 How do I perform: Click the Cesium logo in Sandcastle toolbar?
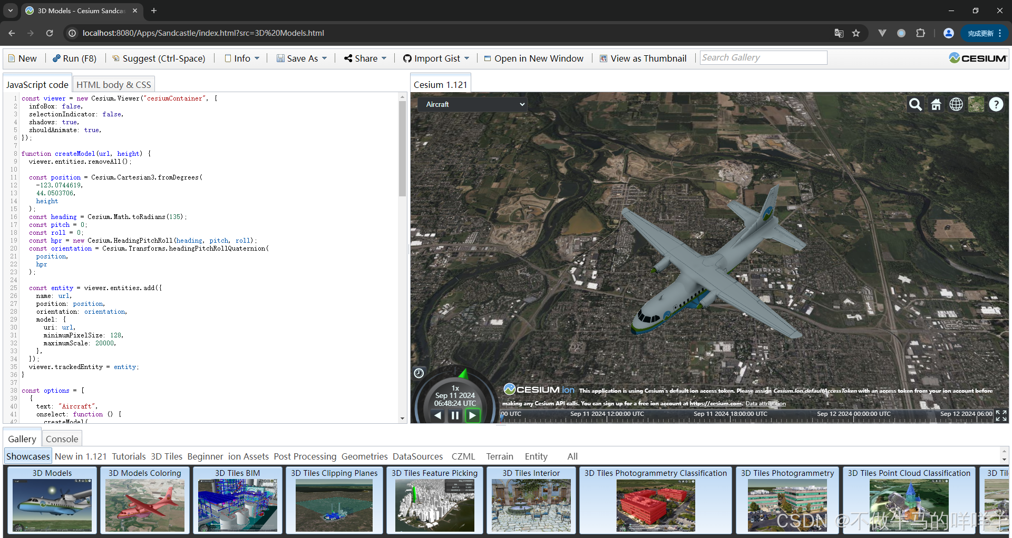pos(978,58)
